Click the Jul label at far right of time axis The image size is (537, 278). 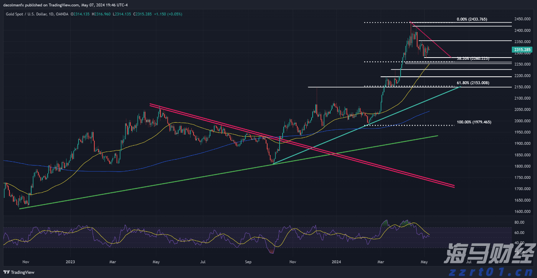469,261
